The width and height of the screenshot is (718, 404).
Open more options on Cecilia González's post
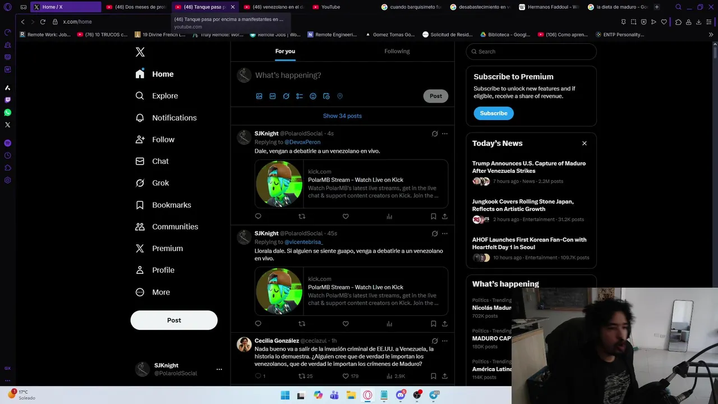point(445,341)
